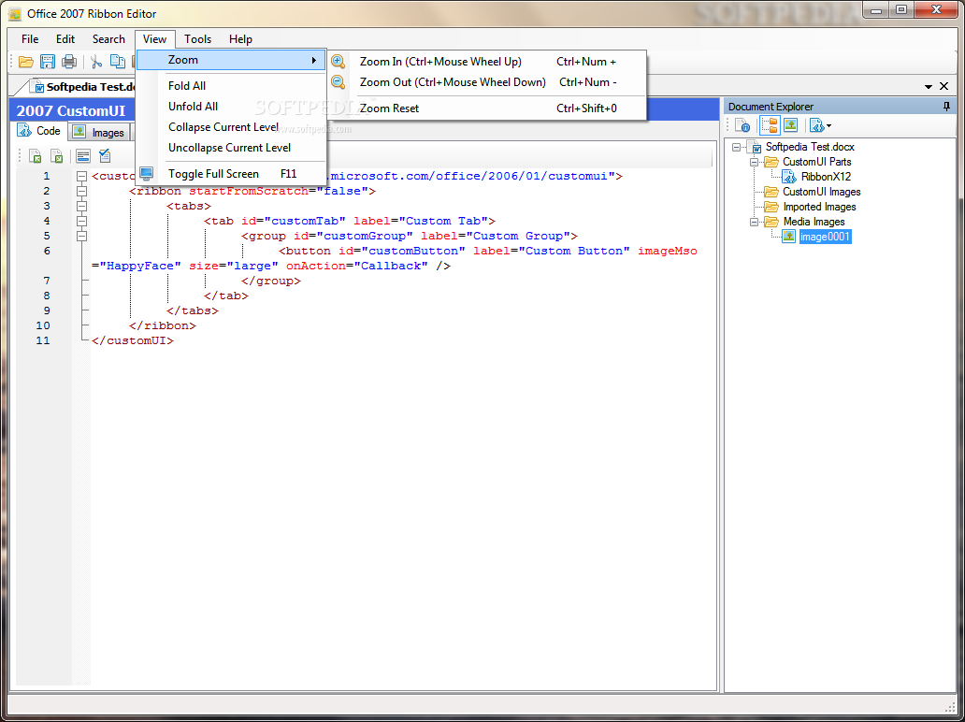
Task: Click the clipboard checkmark validate icon
Action: [105, 156]
